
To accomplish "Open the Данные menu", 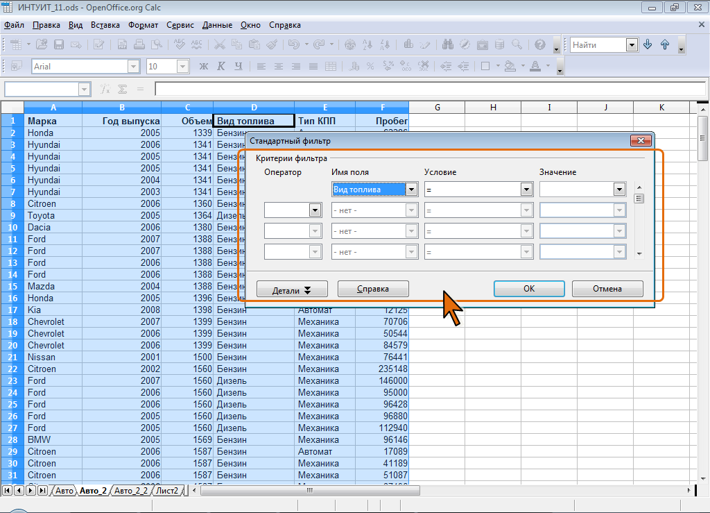I will tap(217, 25).
